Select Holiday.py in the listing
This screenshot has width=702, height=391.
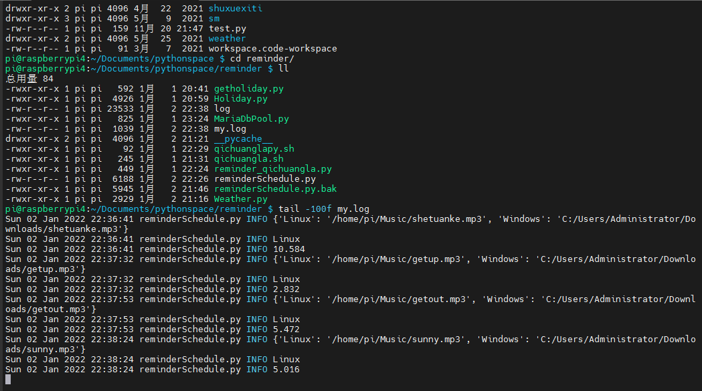(241, 98)
